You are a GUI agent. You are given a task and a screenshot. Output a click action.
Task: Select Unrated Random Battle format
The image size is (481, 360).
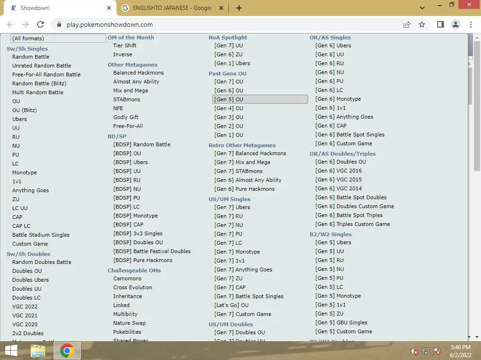pos(41,66)
